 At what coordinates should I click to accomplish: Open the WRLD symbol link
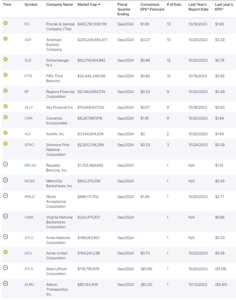[30, 197]
